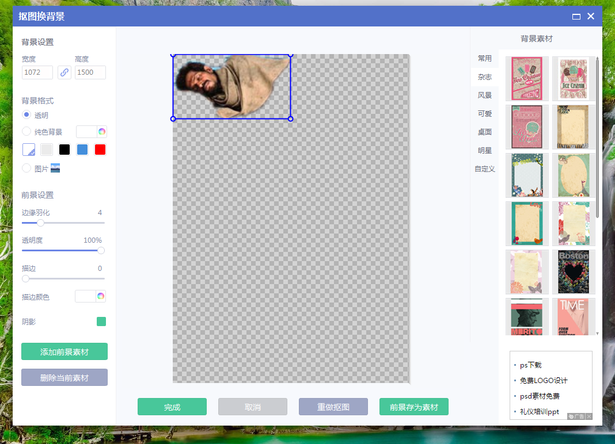Click the 边缘羽化 slider handle

[40, 223]
